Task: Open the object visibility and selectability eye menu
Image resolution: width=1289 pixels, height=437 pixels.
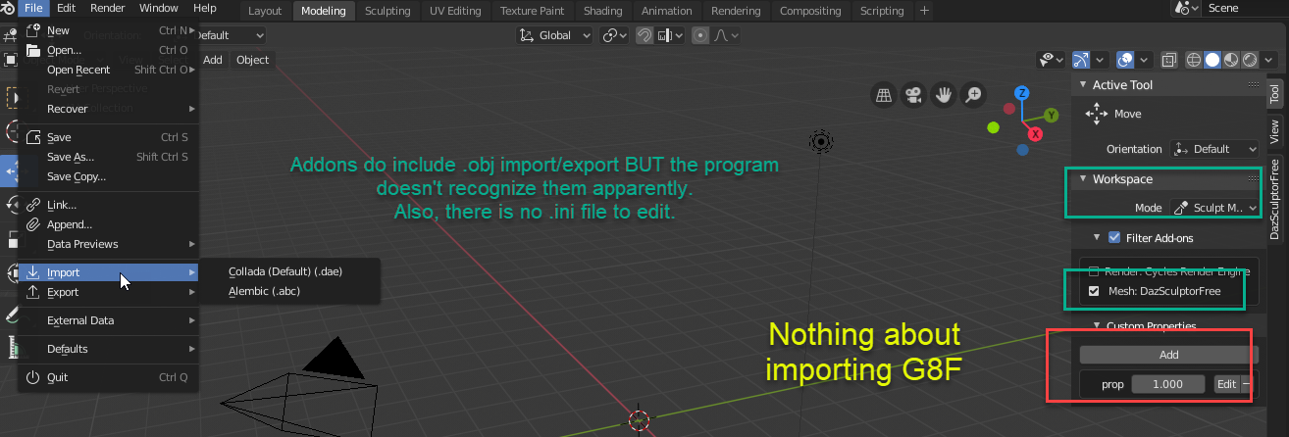Action: tap(1051, 60)
